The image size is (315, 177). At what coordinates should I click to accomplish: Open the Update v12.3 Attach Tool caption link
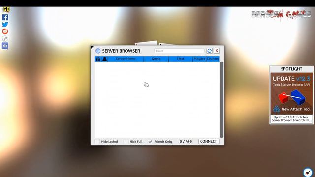(x=291, y=118)
